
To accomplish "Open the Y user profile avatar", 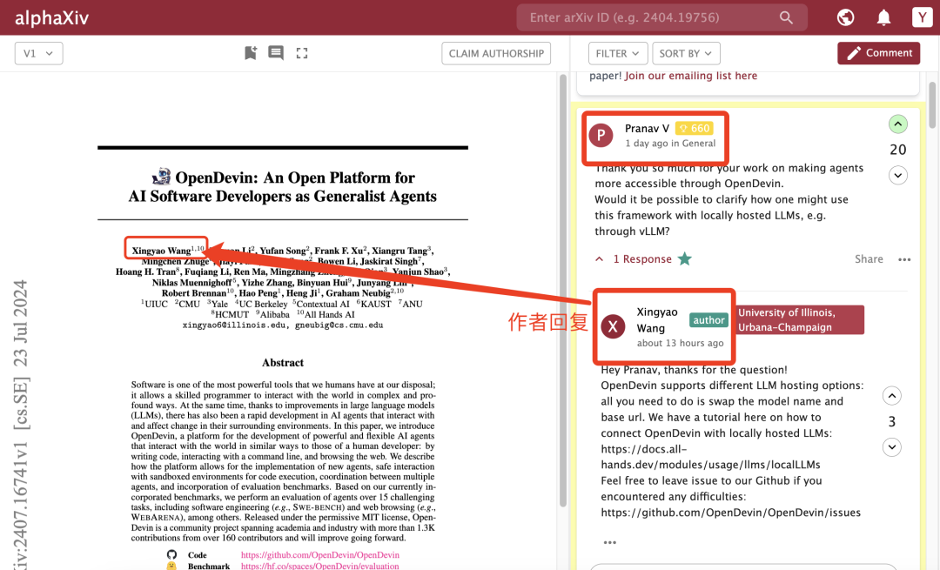I will tap(922, 17).
